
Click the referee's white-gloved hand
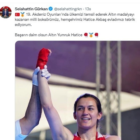pos(41,76)
